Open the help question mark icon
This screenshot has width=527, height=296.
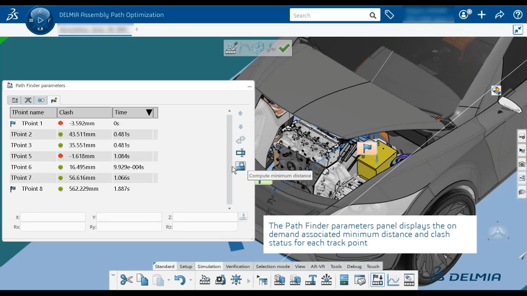(x=518, y=15)
